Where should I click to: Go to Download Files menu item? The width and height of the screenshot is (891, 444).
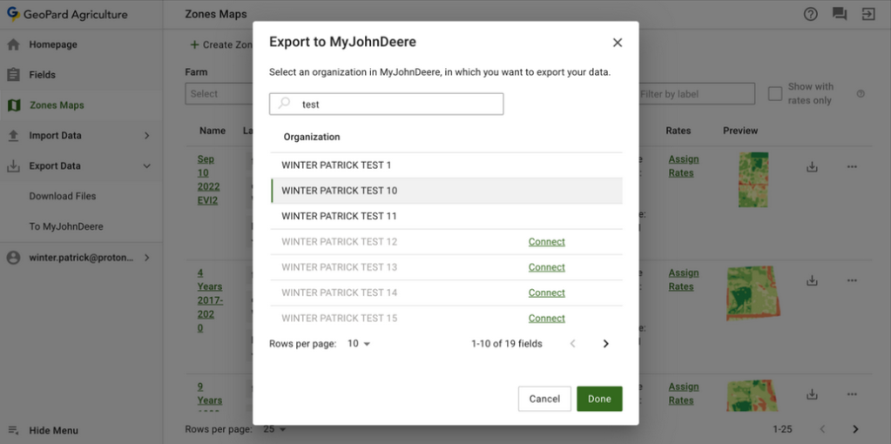(63, 197)
